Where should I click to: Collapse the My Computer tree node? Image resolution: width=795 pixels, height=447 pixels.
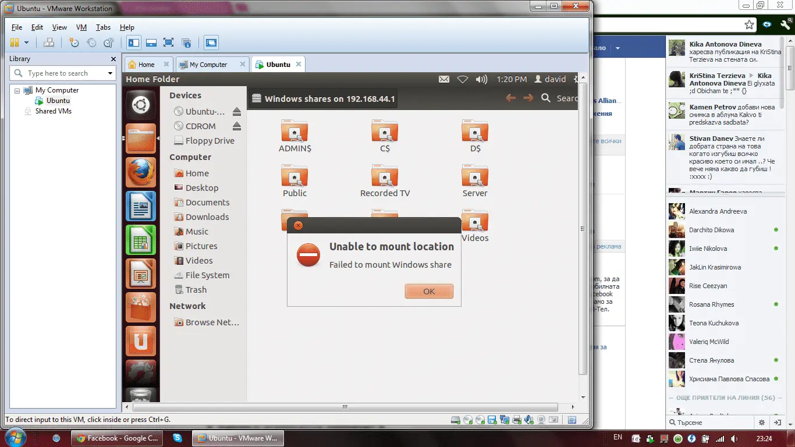tap(17, 91)
